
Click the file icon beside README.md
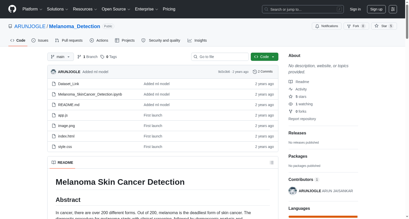coord(54,105)
